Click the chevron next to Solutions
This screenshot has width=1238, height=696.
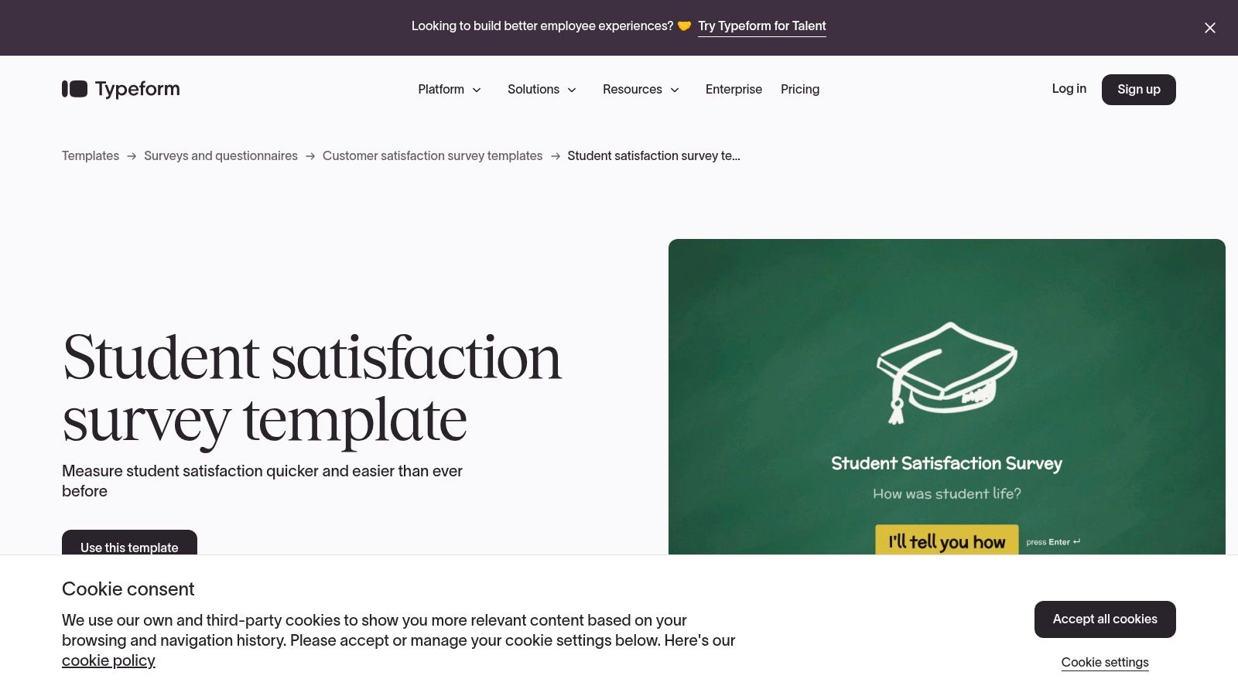(572, 90)
